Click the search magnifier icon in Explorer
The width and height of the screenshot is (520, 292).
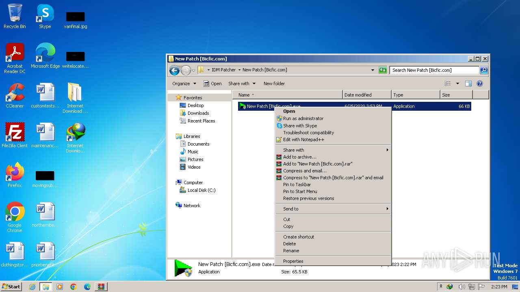(x=483, y=70)
